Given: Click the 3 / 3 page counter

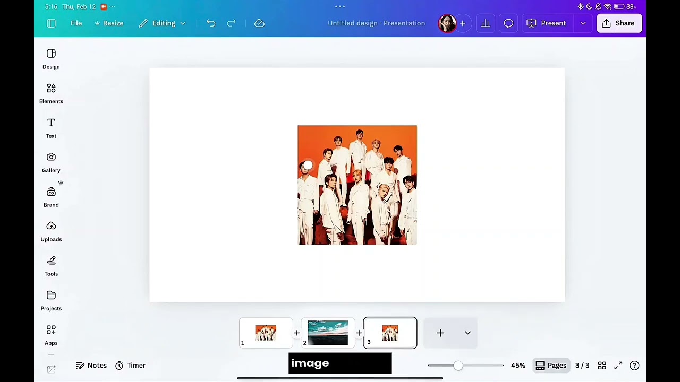Looking at the screenshot, I should click(582, 366).
